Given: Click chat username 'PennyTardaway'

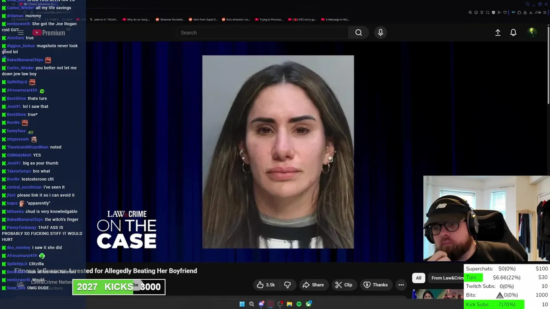Looking at the screenshot, I should pyautogui.click(x=21, y=227).
